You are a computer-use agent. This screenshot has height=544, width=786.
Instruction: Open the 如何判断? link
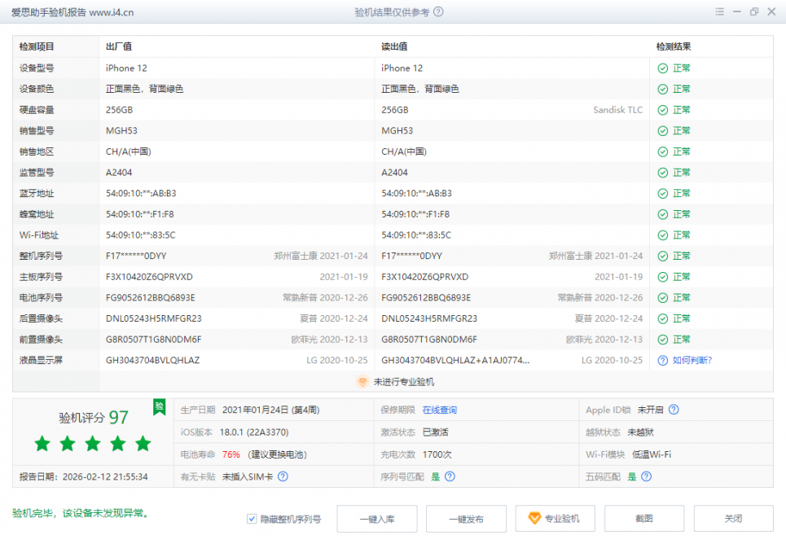692,360
